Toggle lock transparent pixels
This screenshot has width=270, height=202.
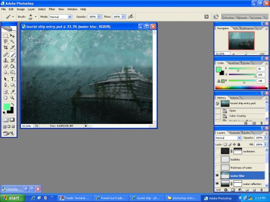pos(225,145)
